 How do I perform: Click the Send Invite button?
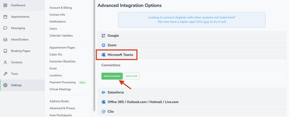click(x=132, y=76)
